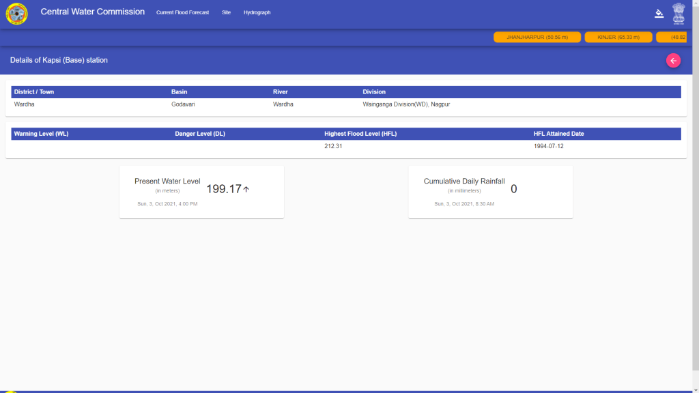Image resolution: width=699 pixels, height=393 pixels.
Task: Click the Central Water Commission title
Action: (x=92, y=12)
